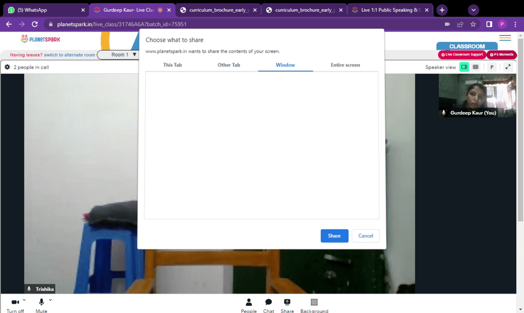Enter fullscreen with the expand arrows icon

point(508,67)
